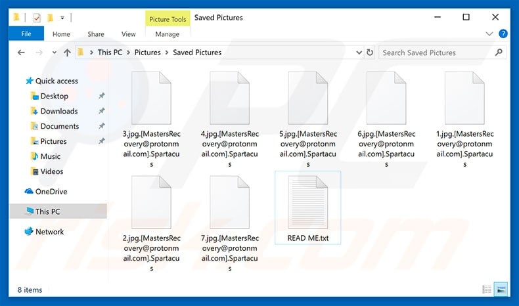Click the pin icon next to Documents

tap(102, 126)
